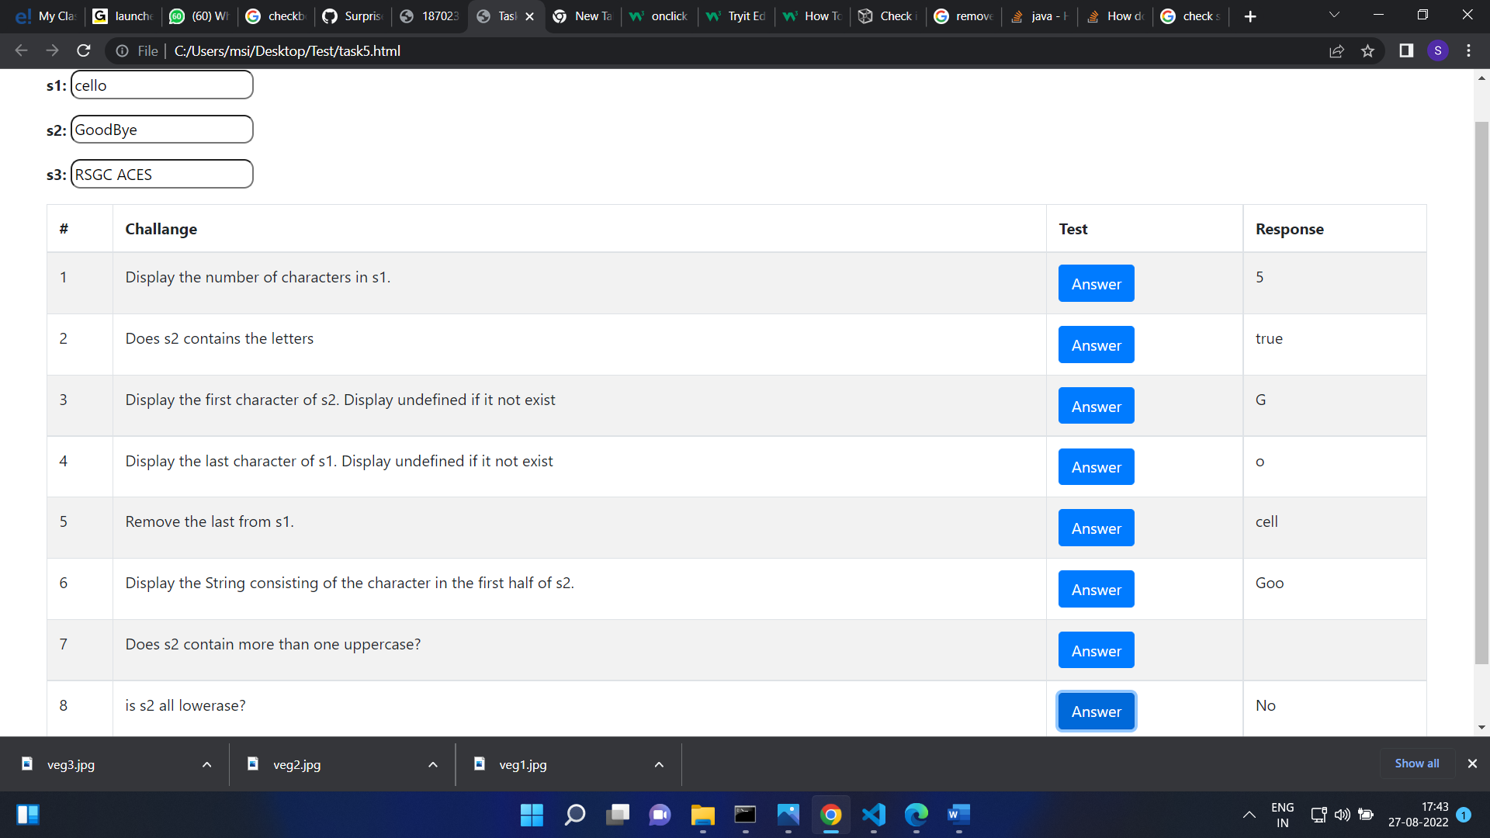Screen dimensions: 1490x838
Task: Show hidden system tray icons
Action: coord(1249,815)
